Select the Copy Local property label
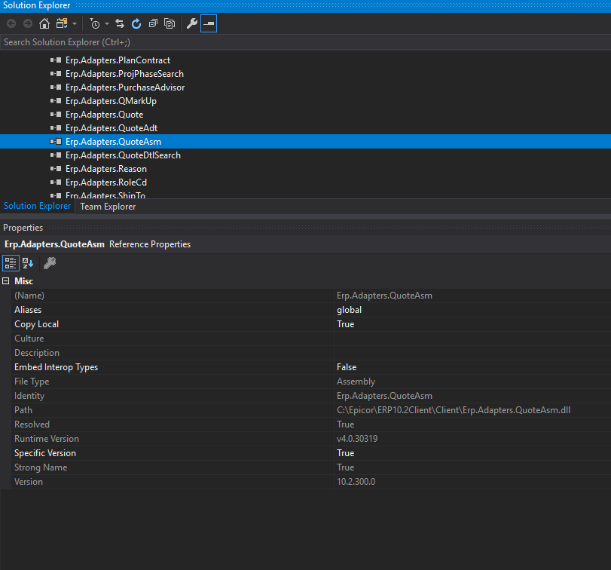 coord(37,324)
